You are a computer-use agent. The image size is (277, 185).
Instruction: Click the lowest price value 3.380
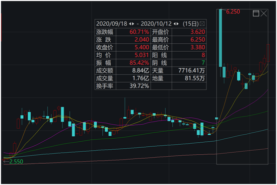198,47
